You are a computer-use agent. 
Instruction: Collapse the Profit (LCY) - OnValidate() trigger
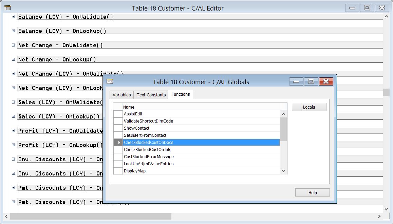(14, 131)
